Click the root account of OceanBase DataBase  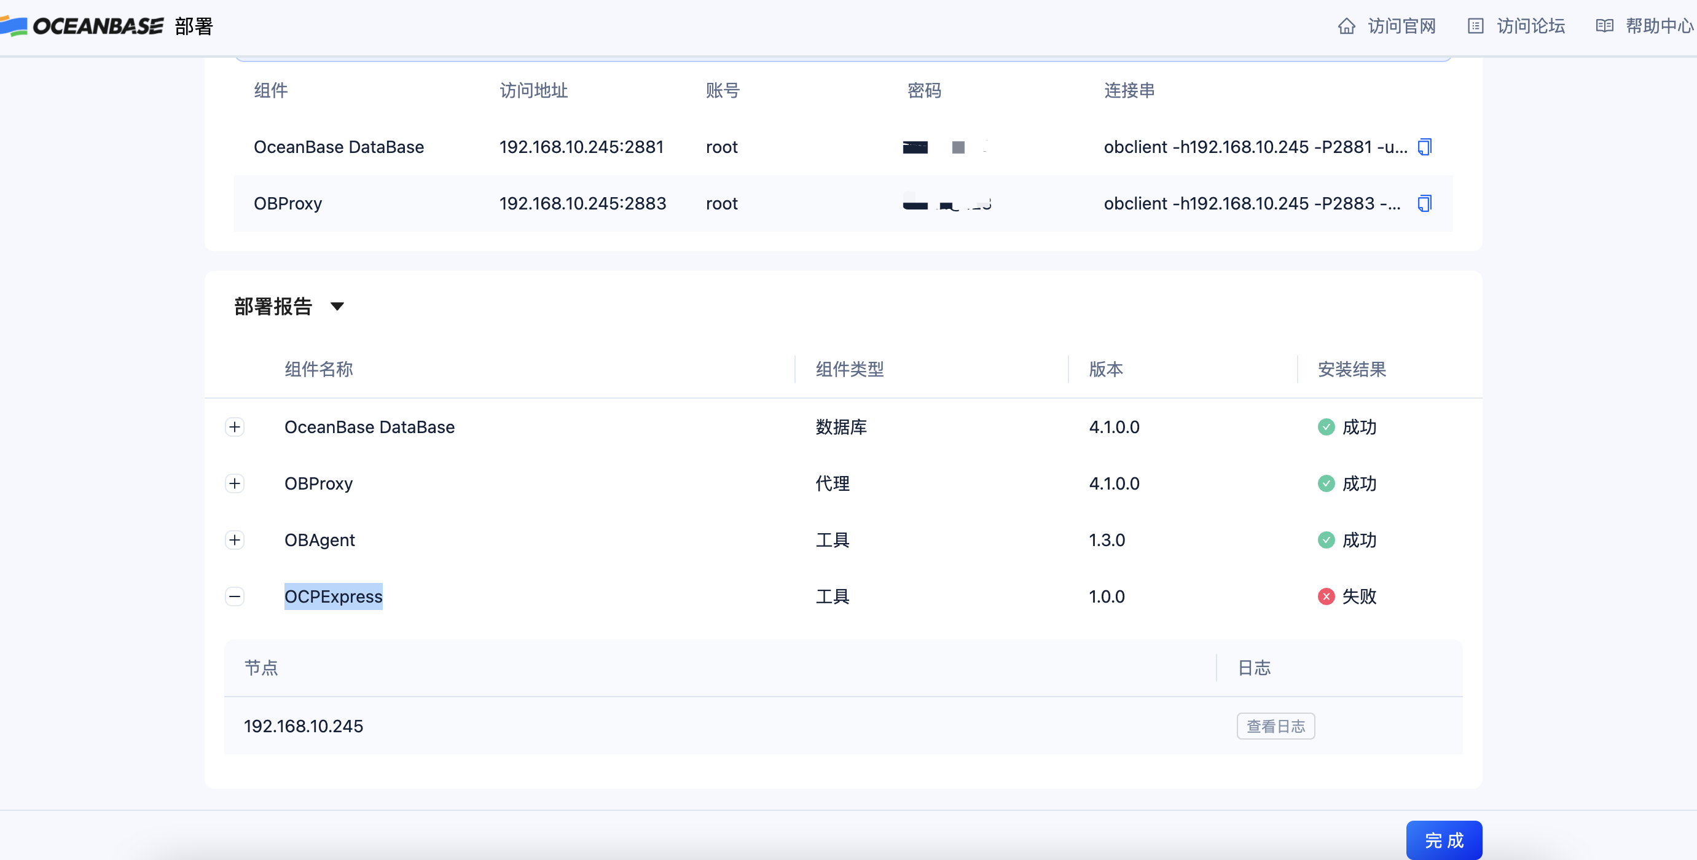click(x=721, y=147)
